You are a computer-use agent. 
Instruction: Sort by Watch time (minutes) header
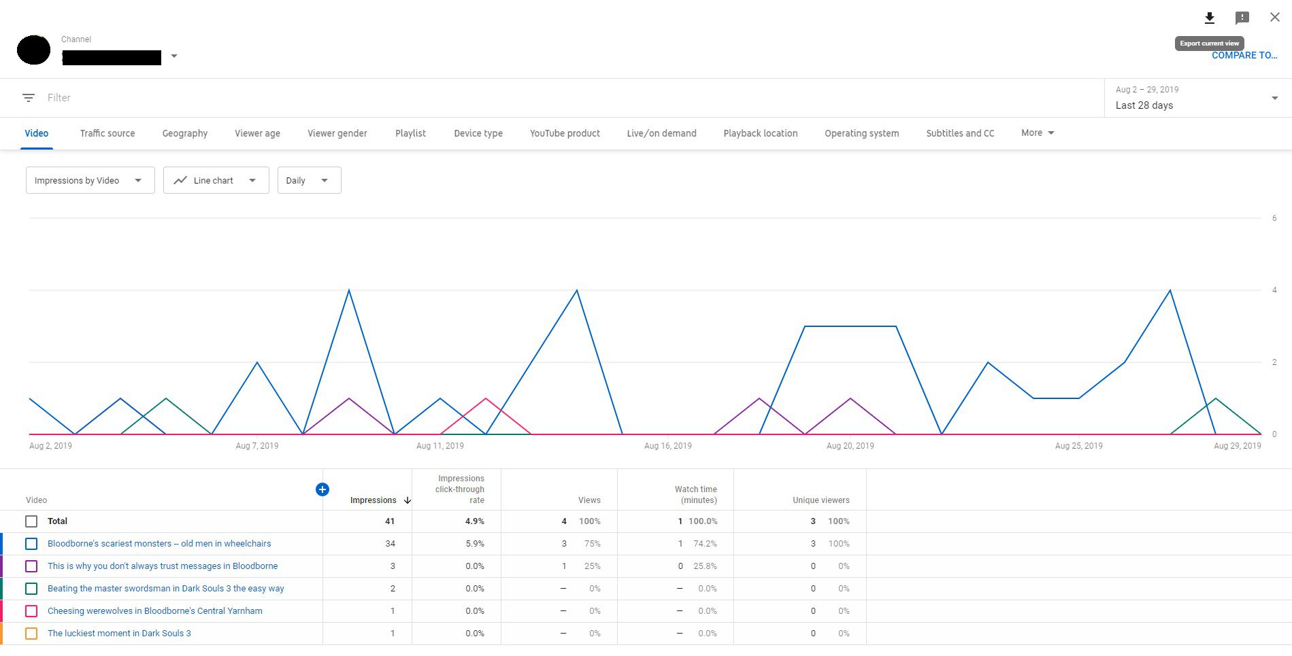[695, 495]
